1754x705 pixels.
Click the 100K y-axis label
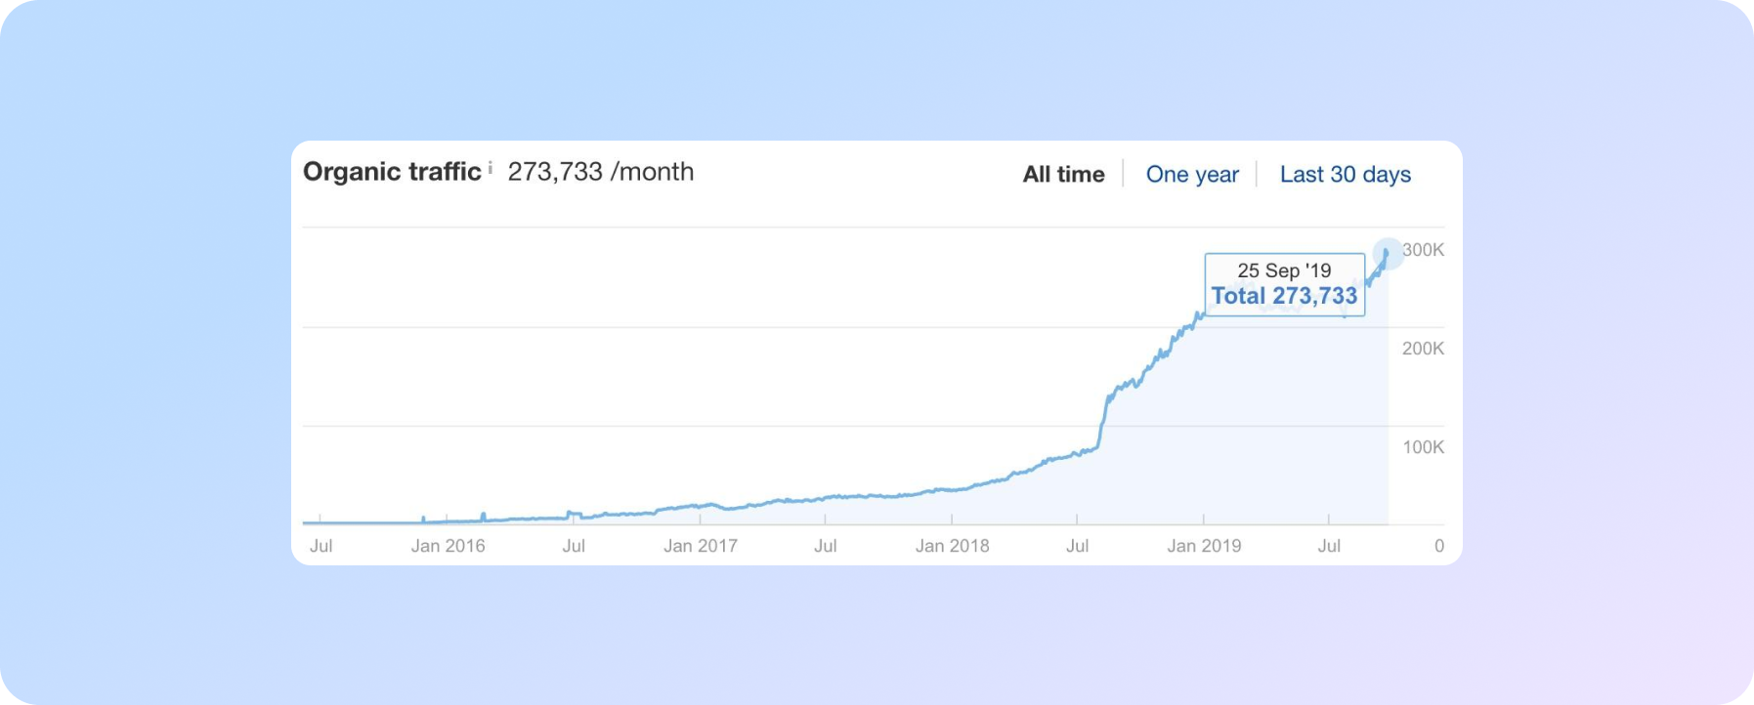pyautogui.click(x=1423, y=447)
